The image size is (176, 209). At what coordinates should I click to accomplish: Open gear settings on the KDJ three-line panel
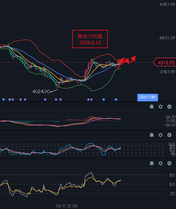click(x=160, y=135)
